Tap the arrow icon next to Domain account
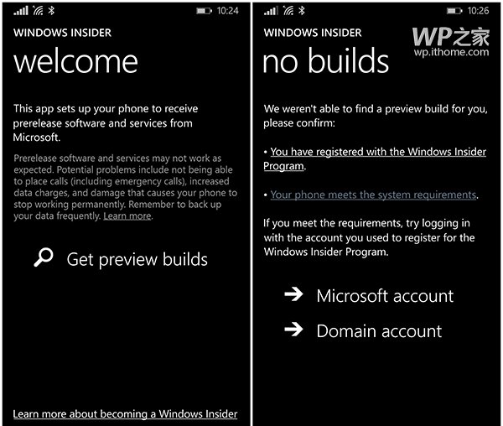Viewport: 503px width, 426px height. pos(293,329)
